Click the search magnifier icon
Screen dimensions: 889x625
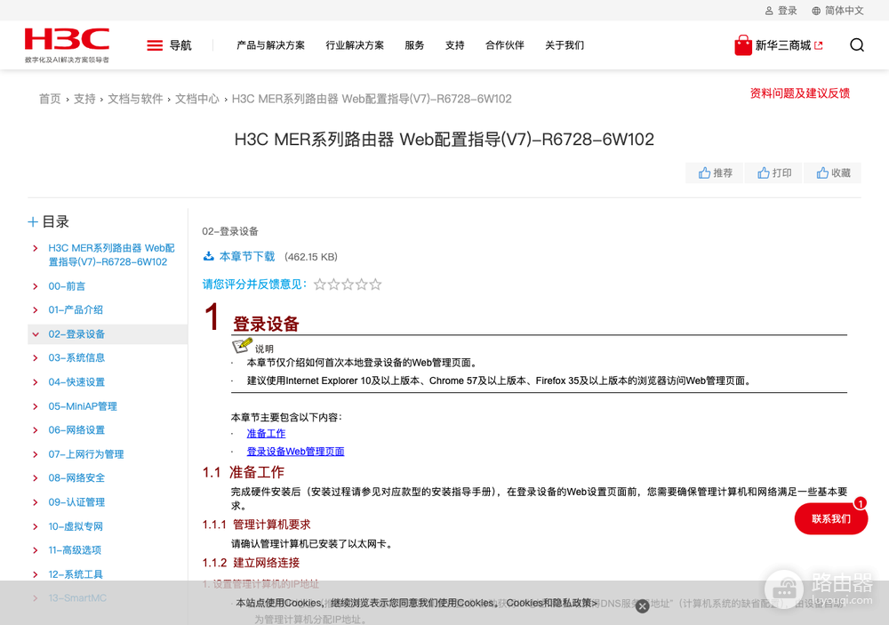(857, 44)
